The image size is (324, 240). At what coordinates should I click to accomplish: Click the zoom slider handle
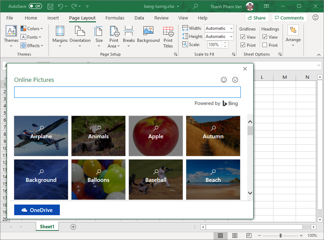[x=280, y=235]
